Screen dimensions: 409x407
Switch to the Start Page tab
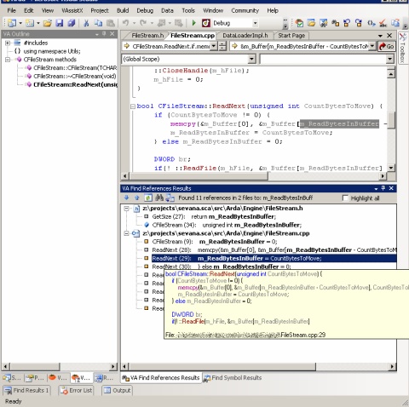291,36
